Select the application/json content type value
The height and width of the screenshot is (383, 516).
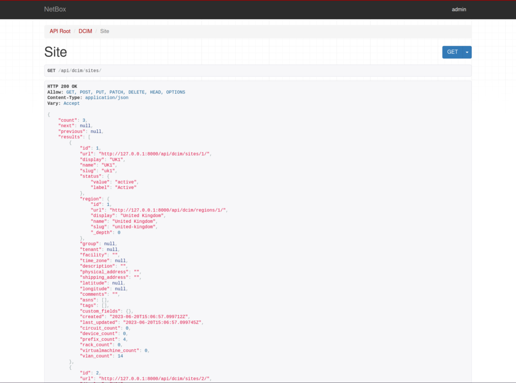(107, 98)
